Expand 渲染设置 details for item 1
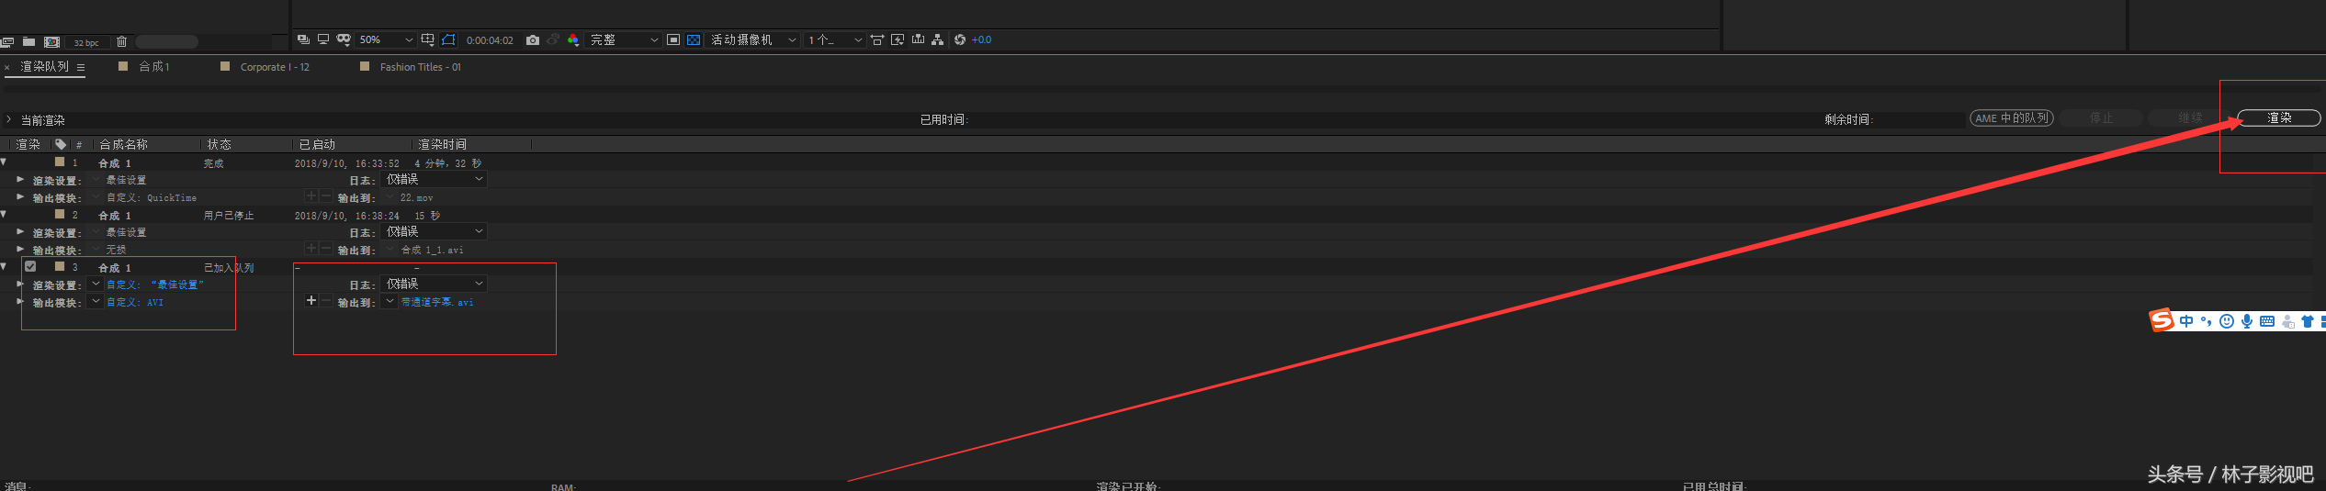 coord(20,179)
